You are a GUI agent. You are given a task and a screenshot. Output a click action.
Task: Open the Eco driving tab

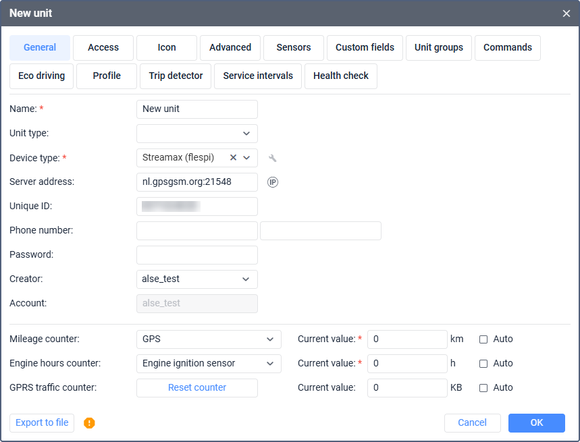(41, 76)
